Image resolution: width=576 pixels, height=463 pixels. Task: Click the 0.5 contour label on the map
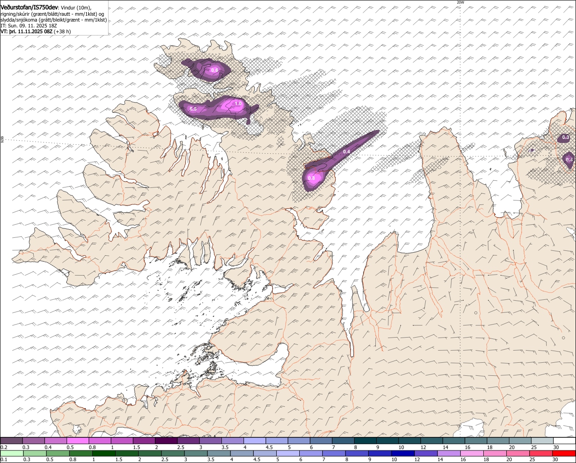pos(193,109)
